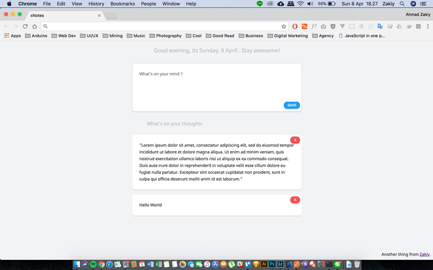Open the Cool bookmarks folder
Image resolution: width=433 pixels, height=270 pixels.
coord(193,36)
